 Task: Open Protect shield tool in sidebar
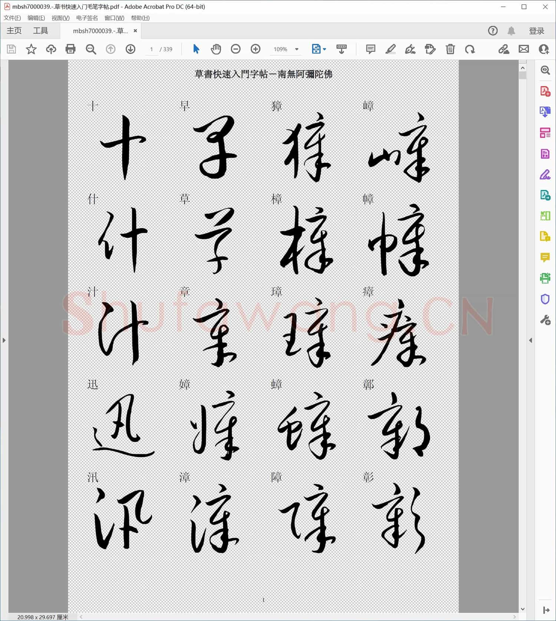click(545, 299)
